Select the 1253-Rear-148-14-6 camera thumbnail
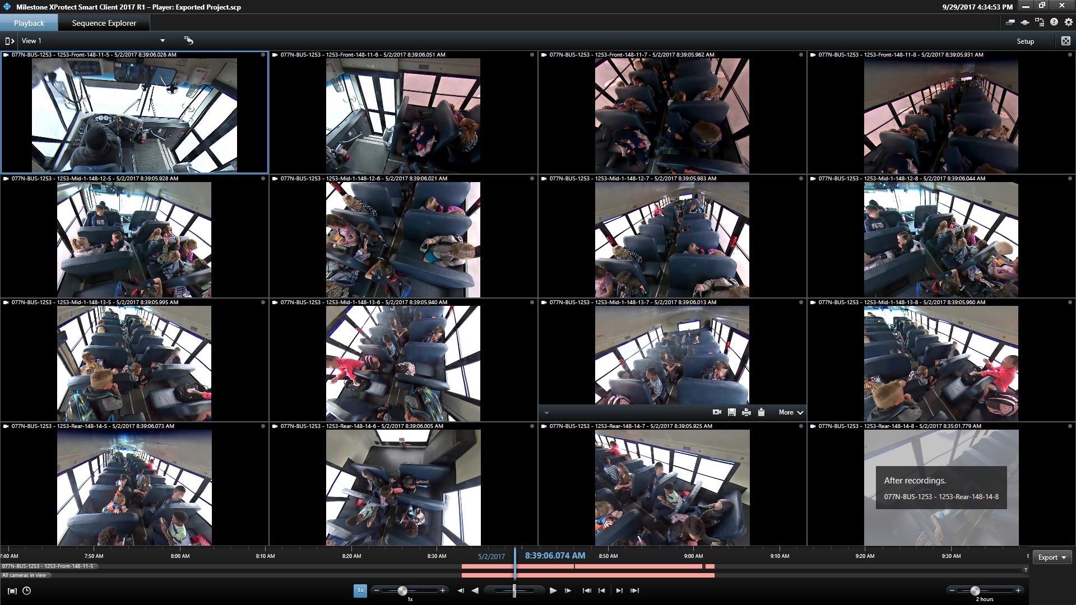Screen dimensions: 1076x605 403,487
